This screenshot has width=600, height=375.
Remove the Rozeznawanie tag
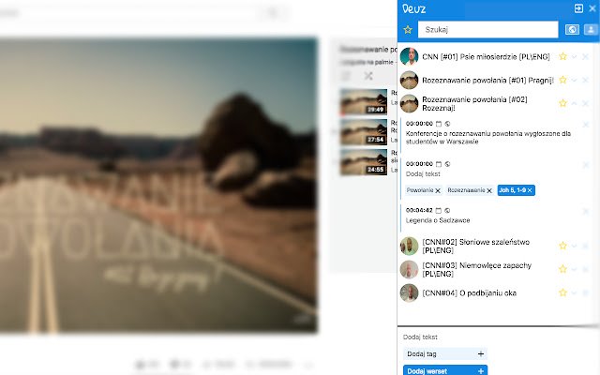(489, 190)
